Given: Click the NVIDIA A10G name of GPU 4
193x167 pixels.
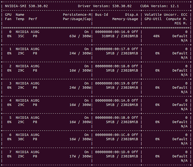Looking at the screenshot, I should pyautogui.click(x=28, y=101).
